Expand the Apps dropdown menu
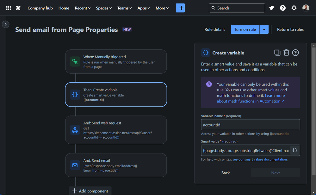 (144, 8)
